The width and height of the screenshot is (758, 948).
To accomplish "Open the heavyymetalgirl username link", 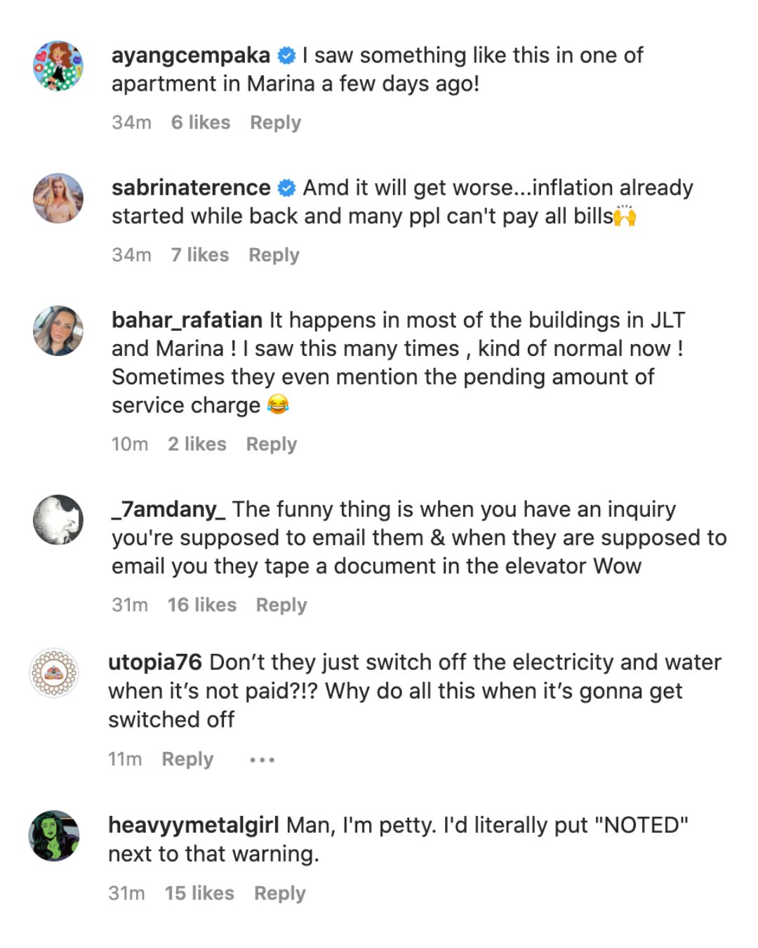I will tap(194, 825).
